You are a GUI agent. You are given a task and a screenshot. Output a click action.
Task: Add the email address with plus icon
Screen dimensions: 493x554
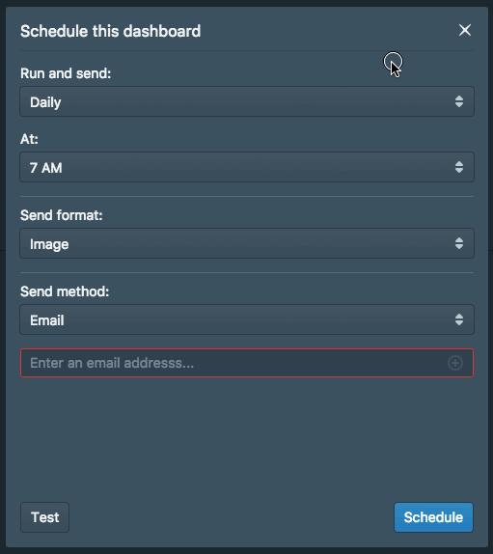455,363
